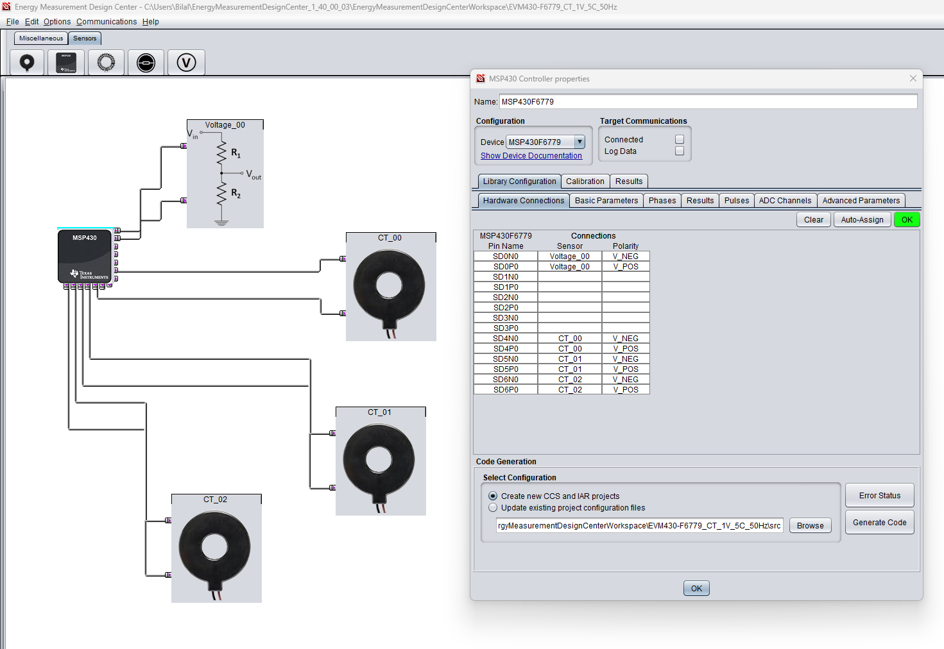The width and height of the screenshot is (944, 649).
Task: Click the Voltage_00 sensor cell for SD0P0
Action: pos(570,267)
